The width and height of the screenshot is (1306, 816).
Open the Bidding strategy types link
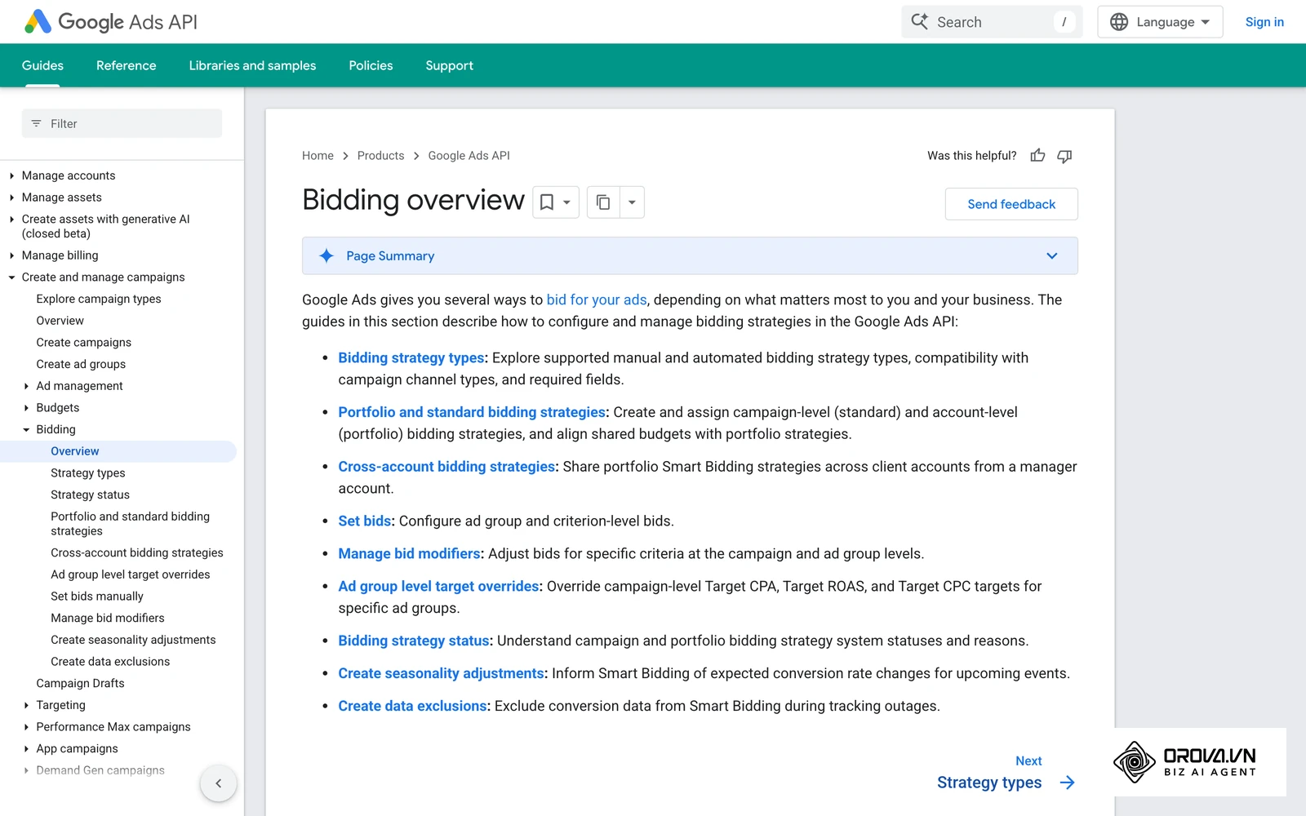411,357
